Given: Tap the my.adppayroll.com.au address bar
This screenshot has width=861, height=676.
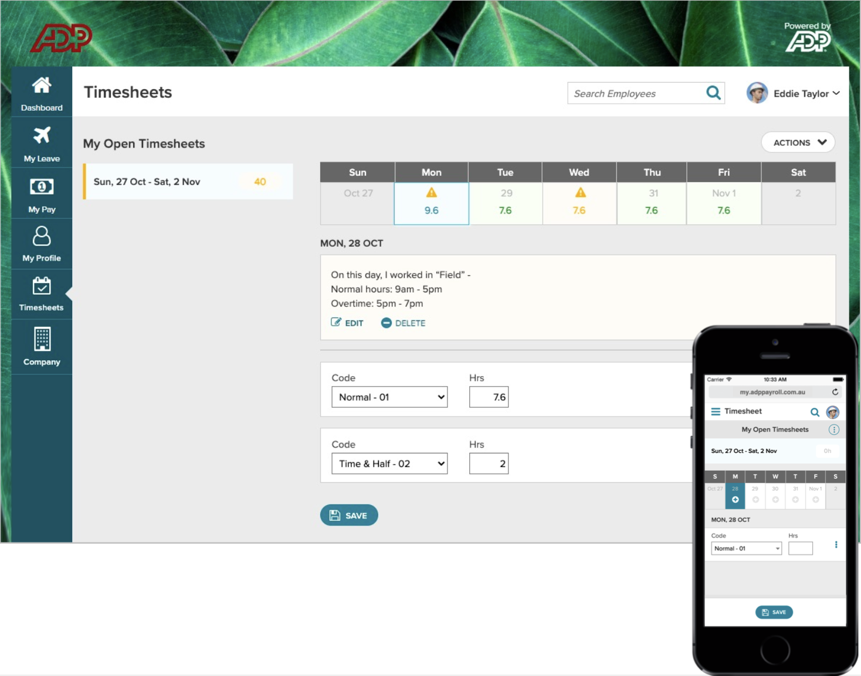Looking at the screenshot, I should tap(774, 392).
